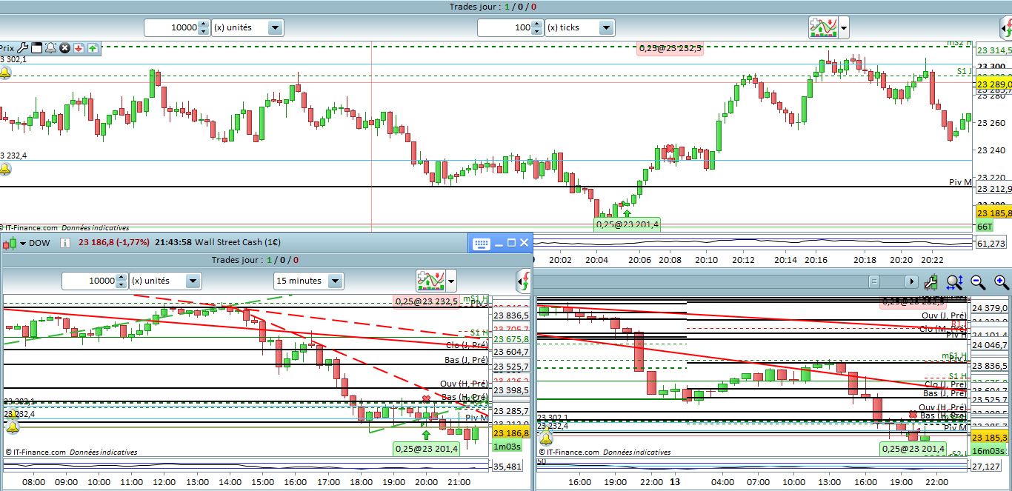
Task: Click the 23 314,5 price label in top chart
Action: [994, 50]
